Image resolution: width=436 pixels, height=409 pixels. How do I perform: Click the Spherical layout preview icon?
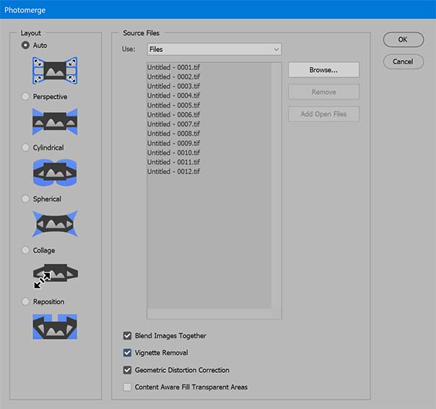click(55, 224)
